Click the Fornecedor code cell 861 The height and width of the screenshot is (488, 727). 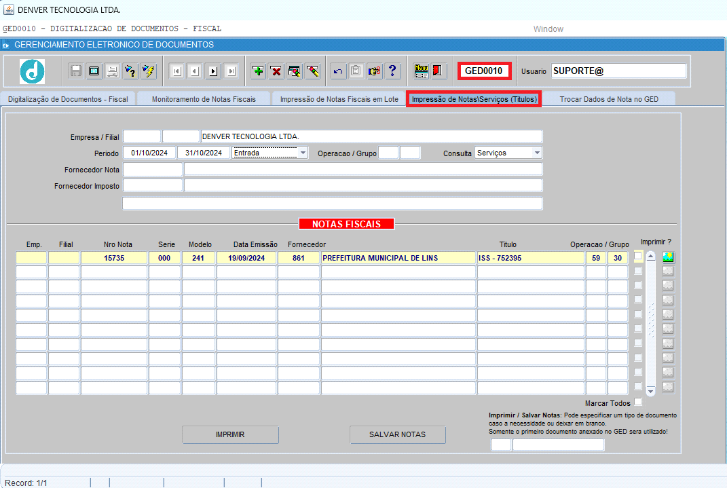[x=299, y=258]
